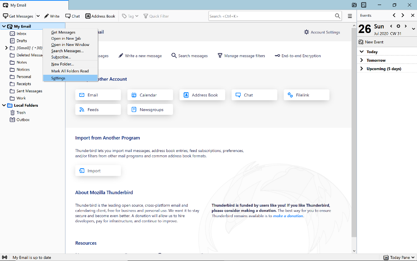Choose Open in New Window
The width and height of the screenshot is (417, 261).
(x=70, y=45)
